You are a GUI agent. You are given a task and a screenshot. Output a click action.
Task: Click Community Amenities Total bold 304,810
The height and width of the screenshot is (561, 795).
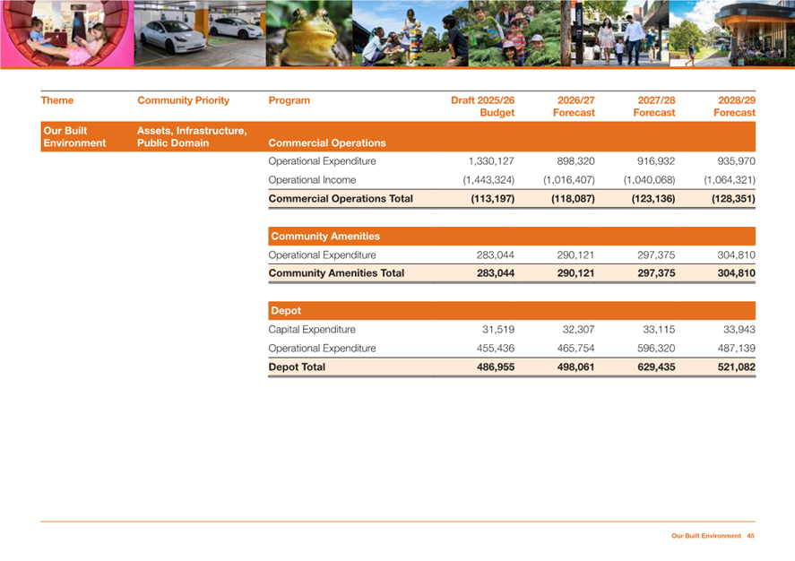click(736, 273)
